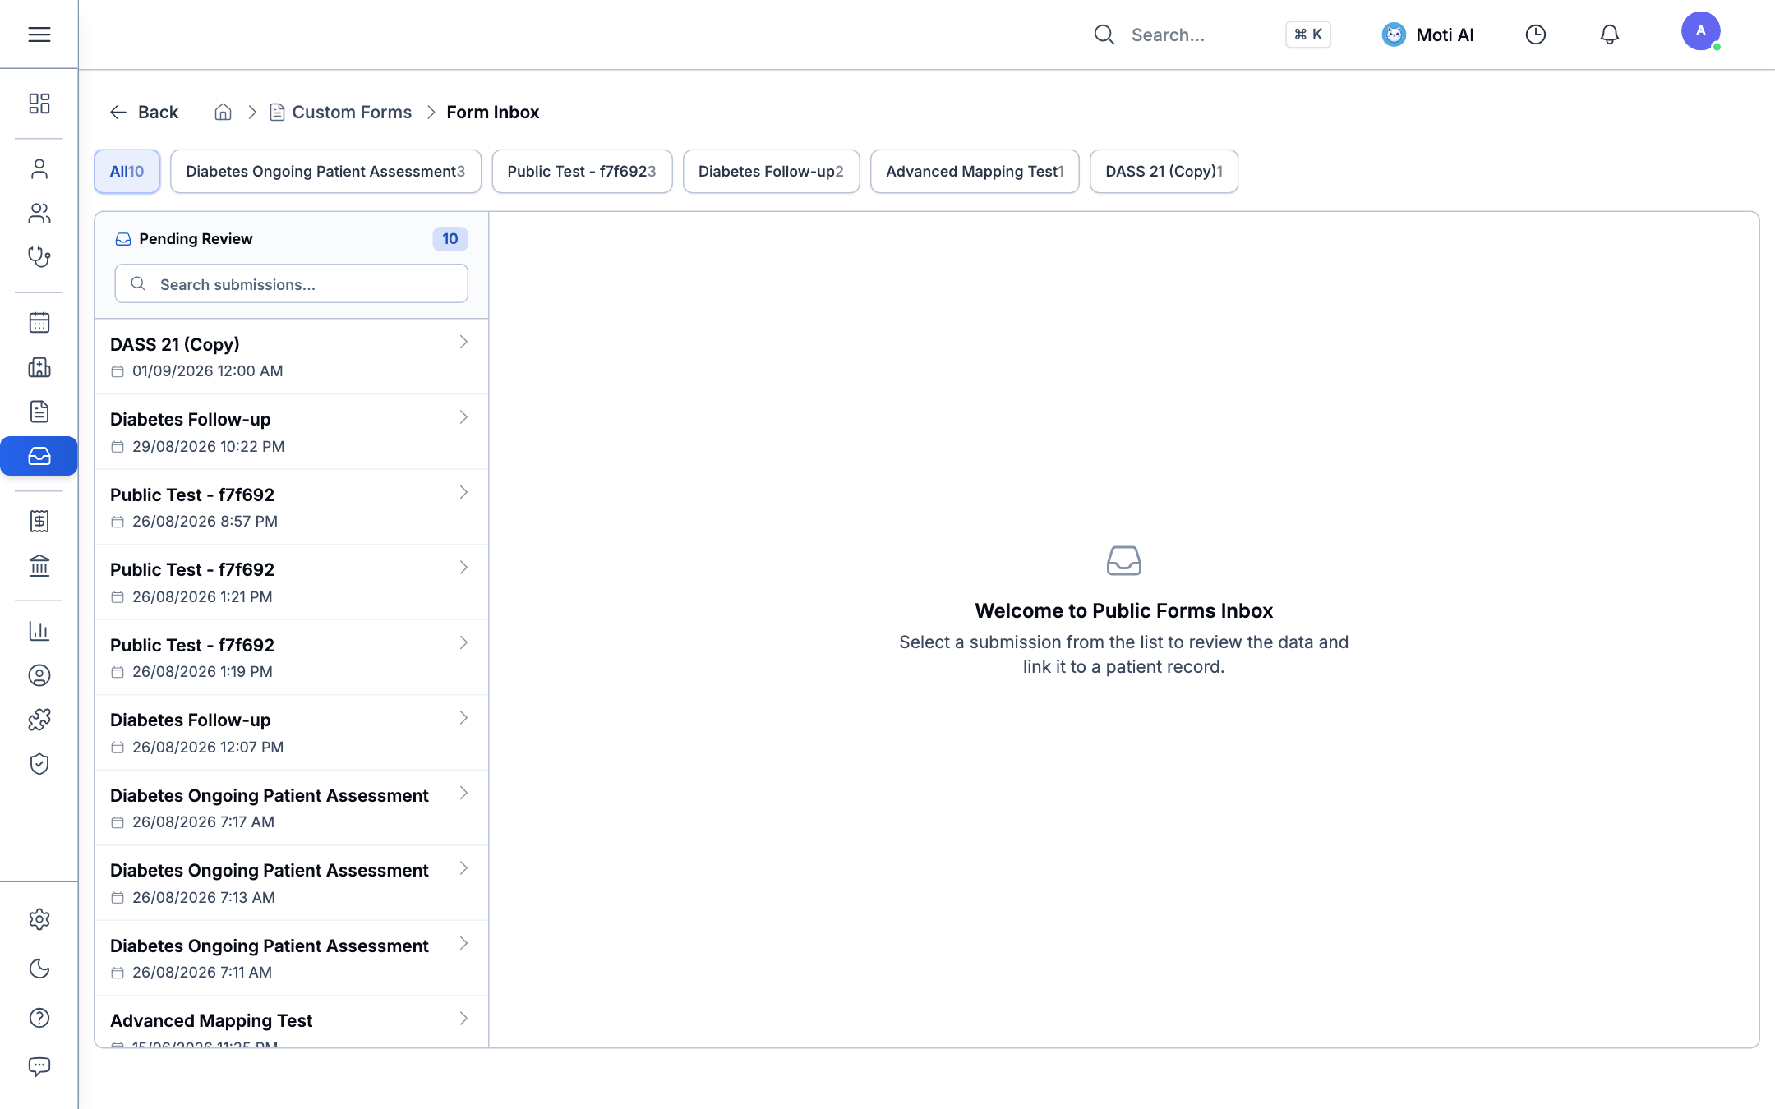Click the magnifier icon in top search
The image size is (1775, 1109).
[x=1104, y=35]
